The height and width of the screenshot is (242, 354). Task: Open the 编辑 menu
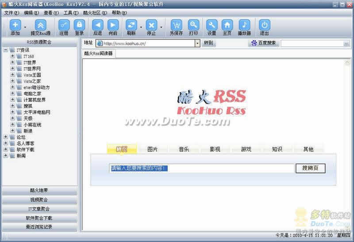[x=31, y=13]
